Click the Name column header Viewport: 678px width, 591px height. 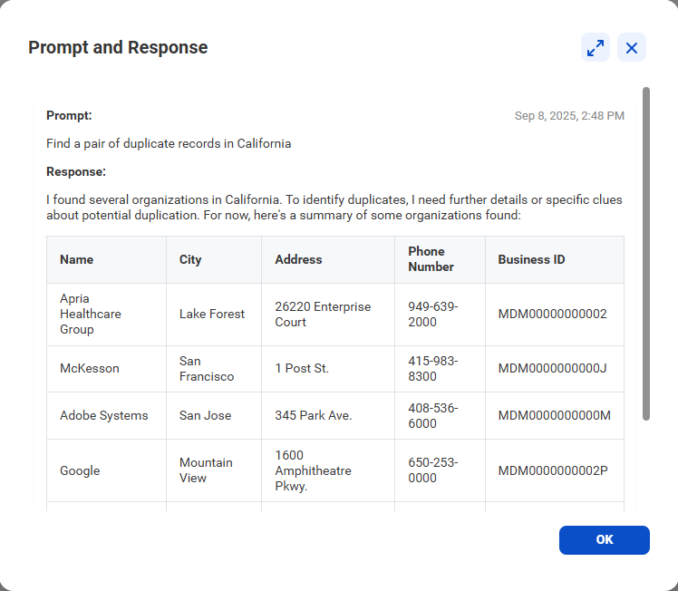click(106, 260)
